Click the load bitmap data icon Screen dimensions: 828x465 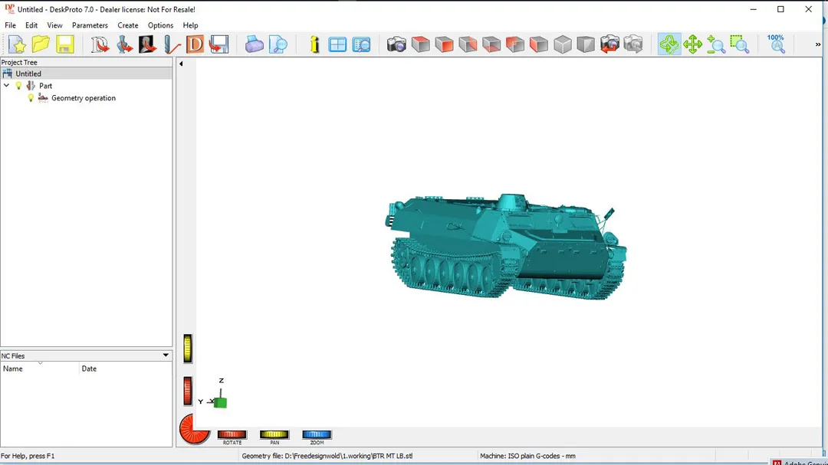pos(147,44)
